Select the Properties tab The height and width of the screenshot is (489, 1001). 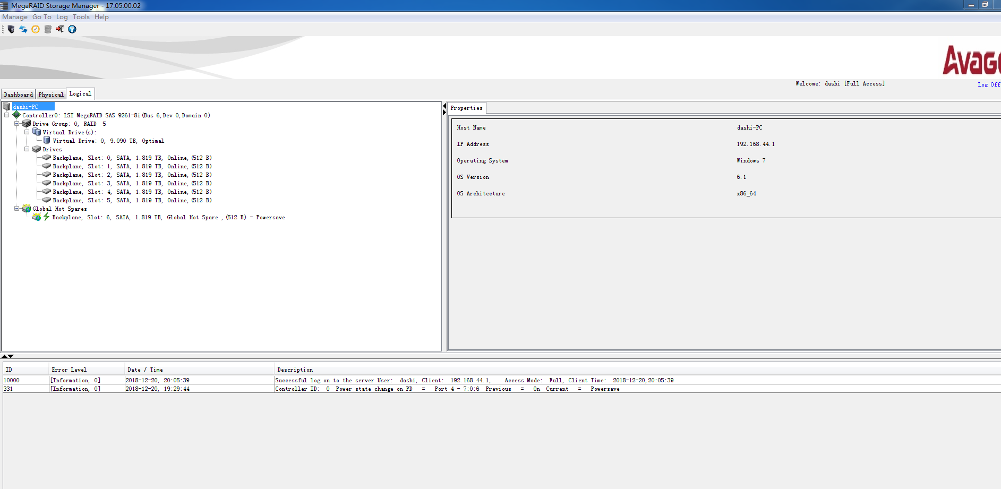point(467,108)
